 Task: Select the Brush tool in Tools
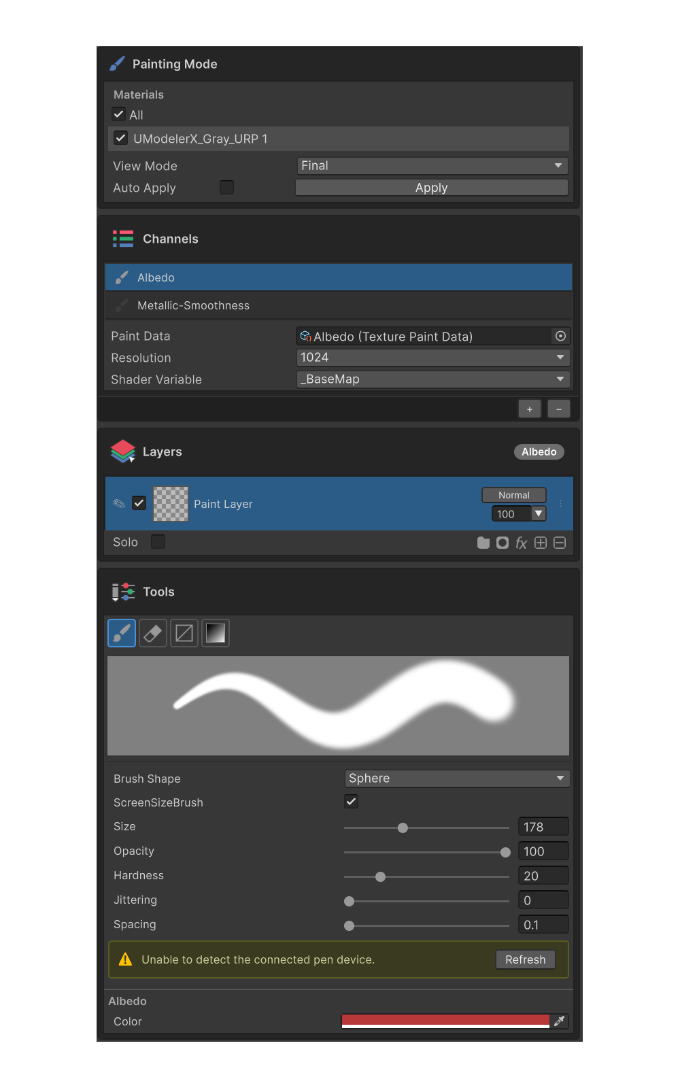pyautogui.click(x=122, y=633)
